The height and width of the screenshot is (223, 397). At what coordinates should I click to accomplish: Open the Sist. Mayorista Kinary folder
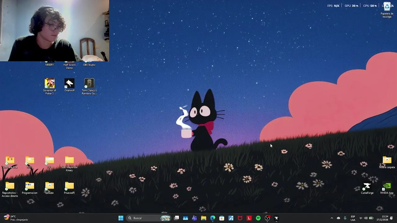[x=69, y=164]
